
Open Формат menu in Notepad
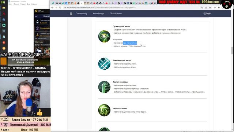pyautogui.click(x=23, y=4)
